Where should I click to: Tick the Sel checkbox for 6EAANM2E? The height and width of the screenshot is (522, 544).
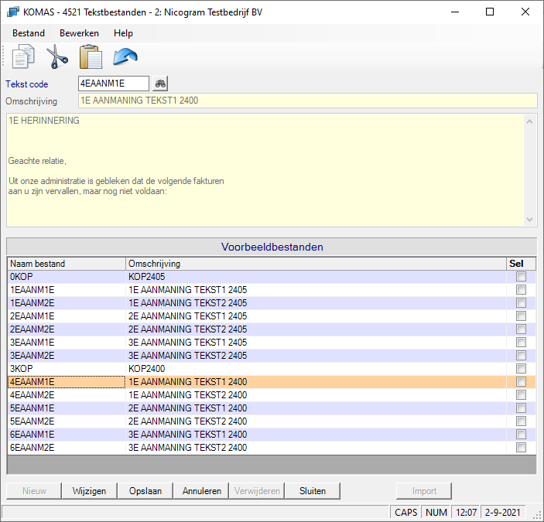coord(521,448)
